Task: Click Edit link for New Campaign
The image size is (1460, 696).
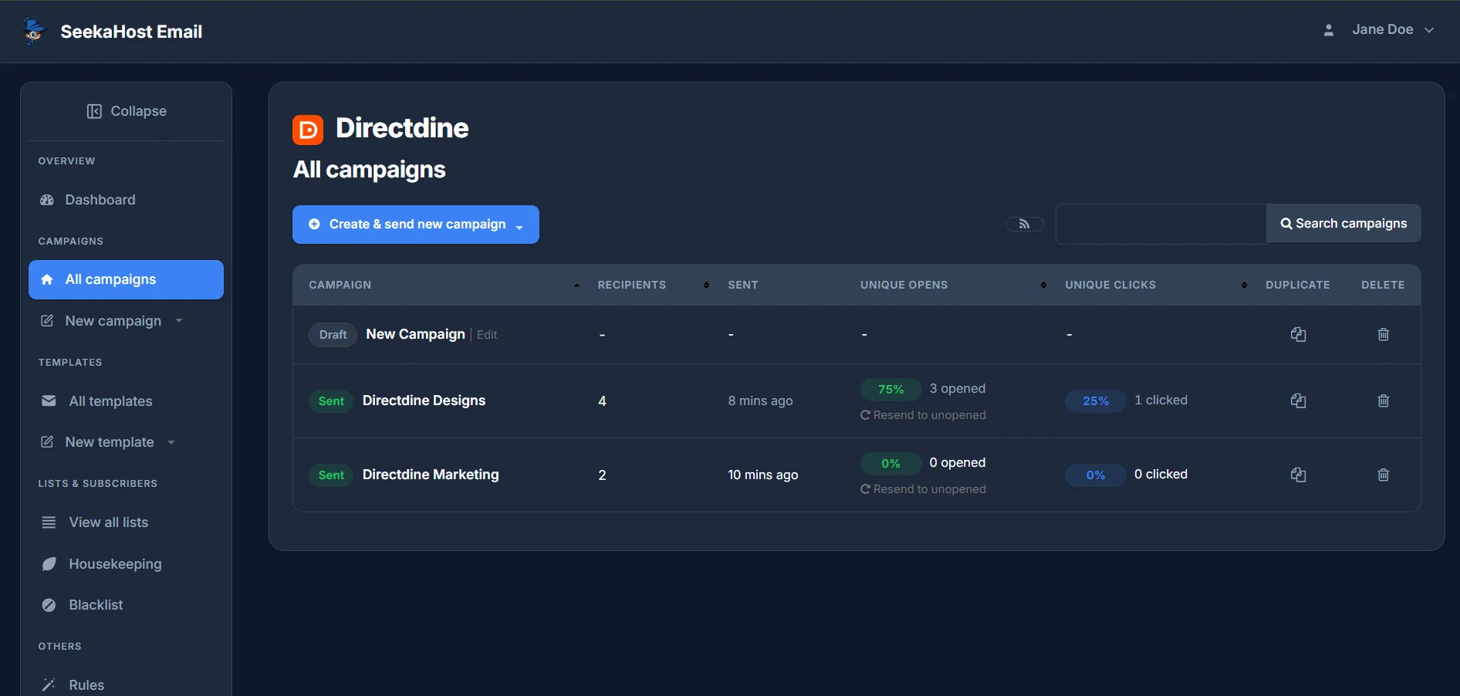Action: [x=487, y=335]
